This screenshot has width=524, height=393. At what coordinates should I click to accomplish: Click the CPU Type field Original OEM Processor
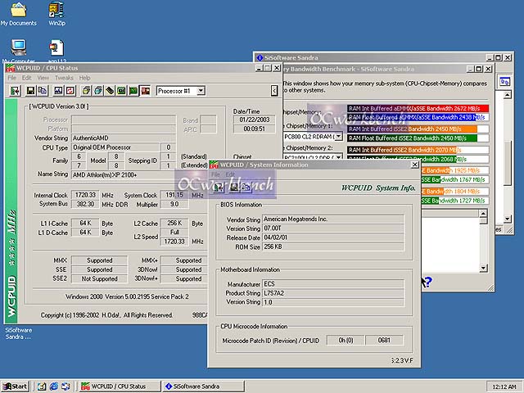(x=115, y=147)
